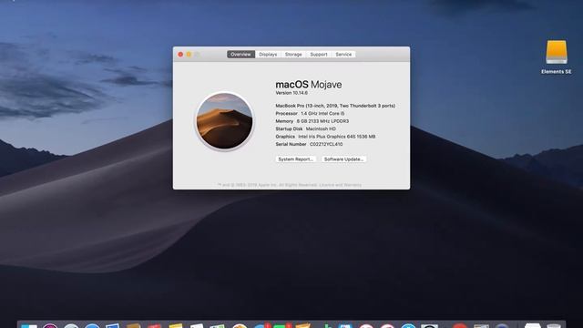Show the Service tab

[x=343, y=55]
